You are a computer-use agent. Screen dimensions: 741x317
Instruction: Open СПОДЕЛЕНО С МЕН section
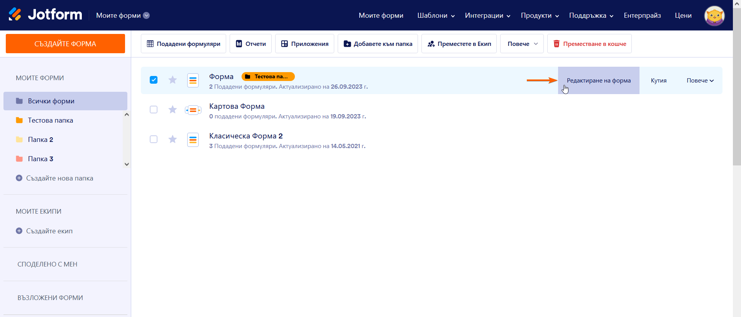[47, 264]
